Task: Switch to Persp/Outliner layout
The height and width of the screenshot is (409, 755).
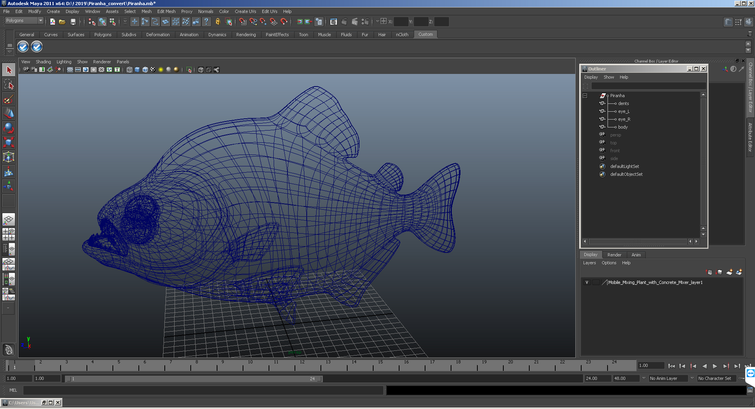Action: 9,249
